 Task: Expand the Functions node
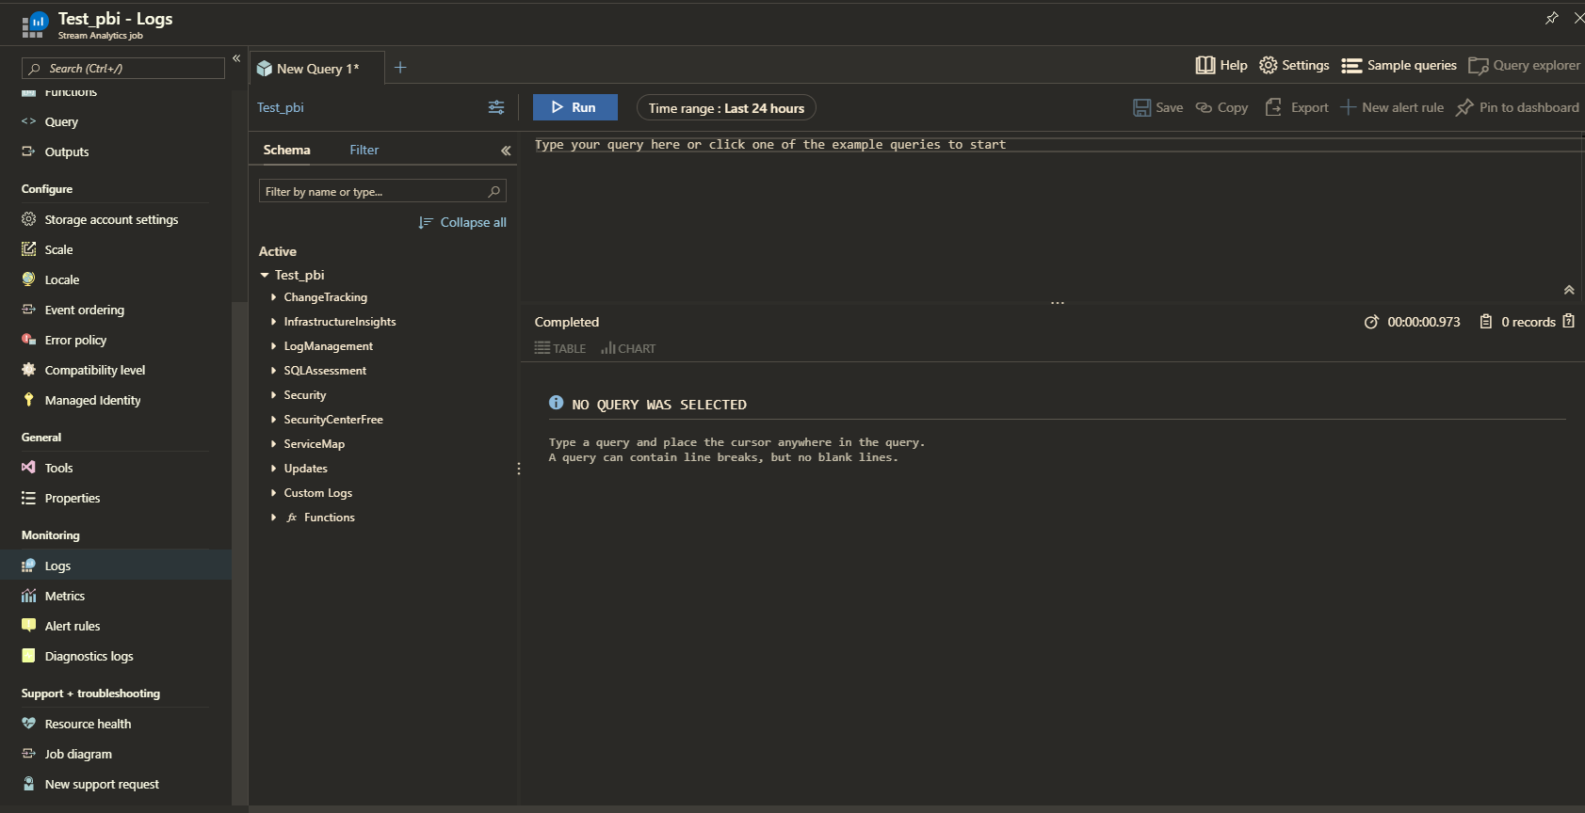274,518
